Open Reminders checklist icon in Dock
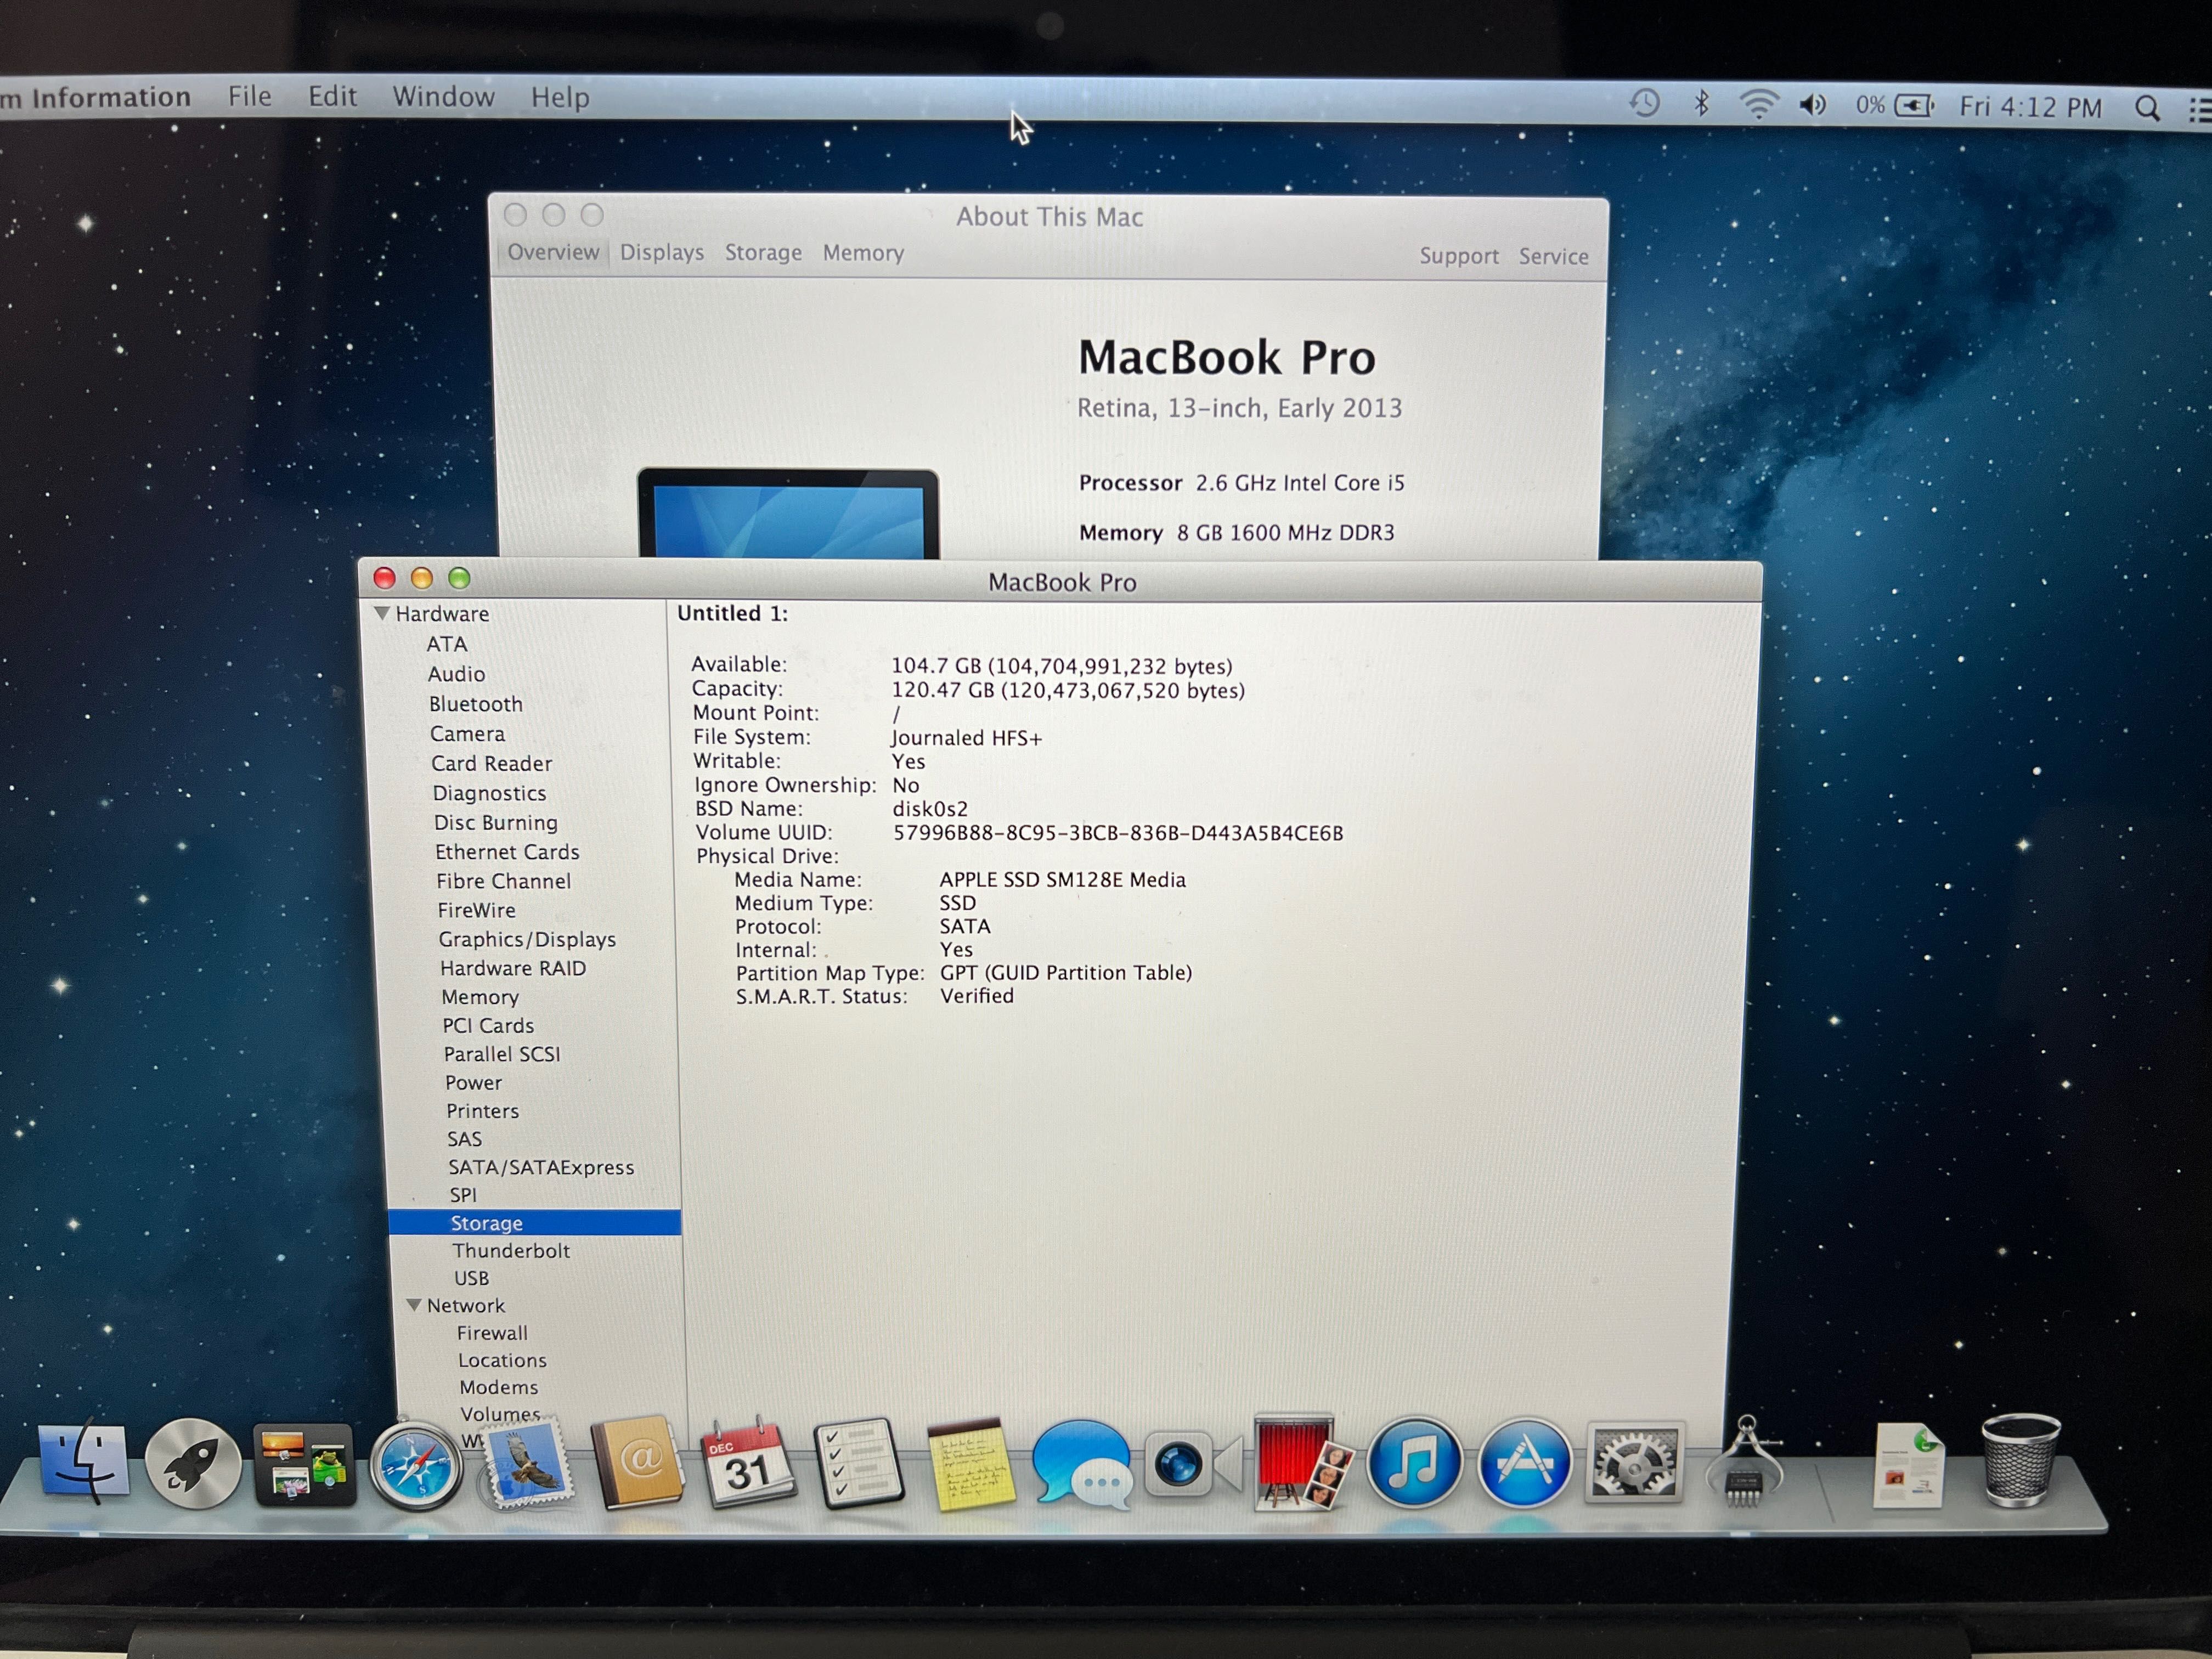Image resolution: width=2212 pixels, height=1659 pixels. click(x=858, y=1463)
